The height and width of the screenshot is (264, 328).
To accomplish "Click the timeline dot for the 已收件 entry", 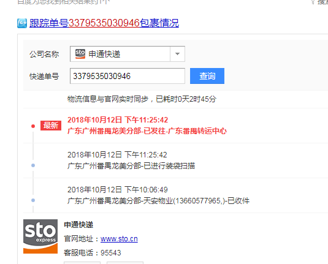I will [33, 200].
